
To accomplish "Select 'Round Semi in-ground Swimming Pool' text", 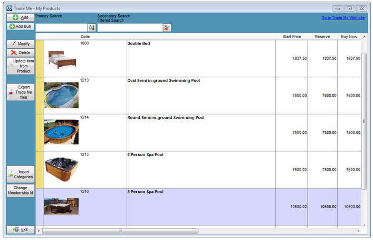I will [166, 117].
